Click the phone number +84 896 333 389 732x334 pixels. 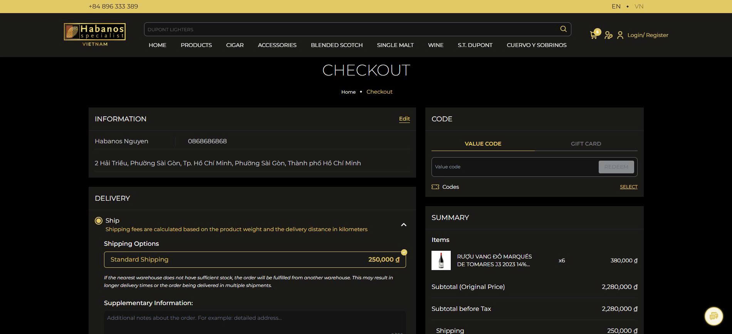tap(113, 7)
